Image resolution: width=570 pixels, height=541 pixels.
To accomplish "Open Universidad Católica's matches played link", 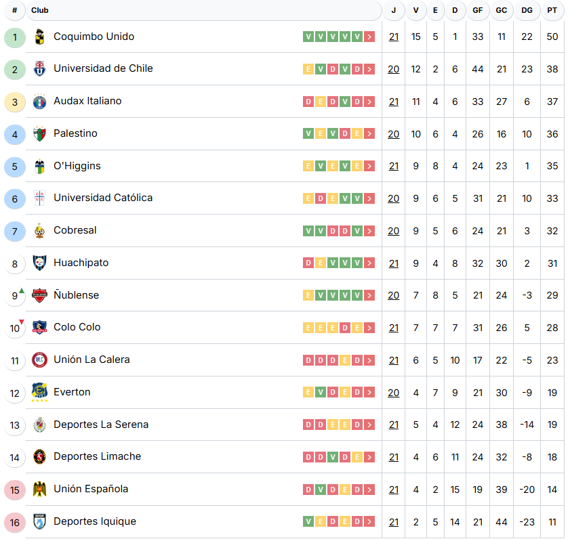I will pyautogui.click(x=394, y=198).
